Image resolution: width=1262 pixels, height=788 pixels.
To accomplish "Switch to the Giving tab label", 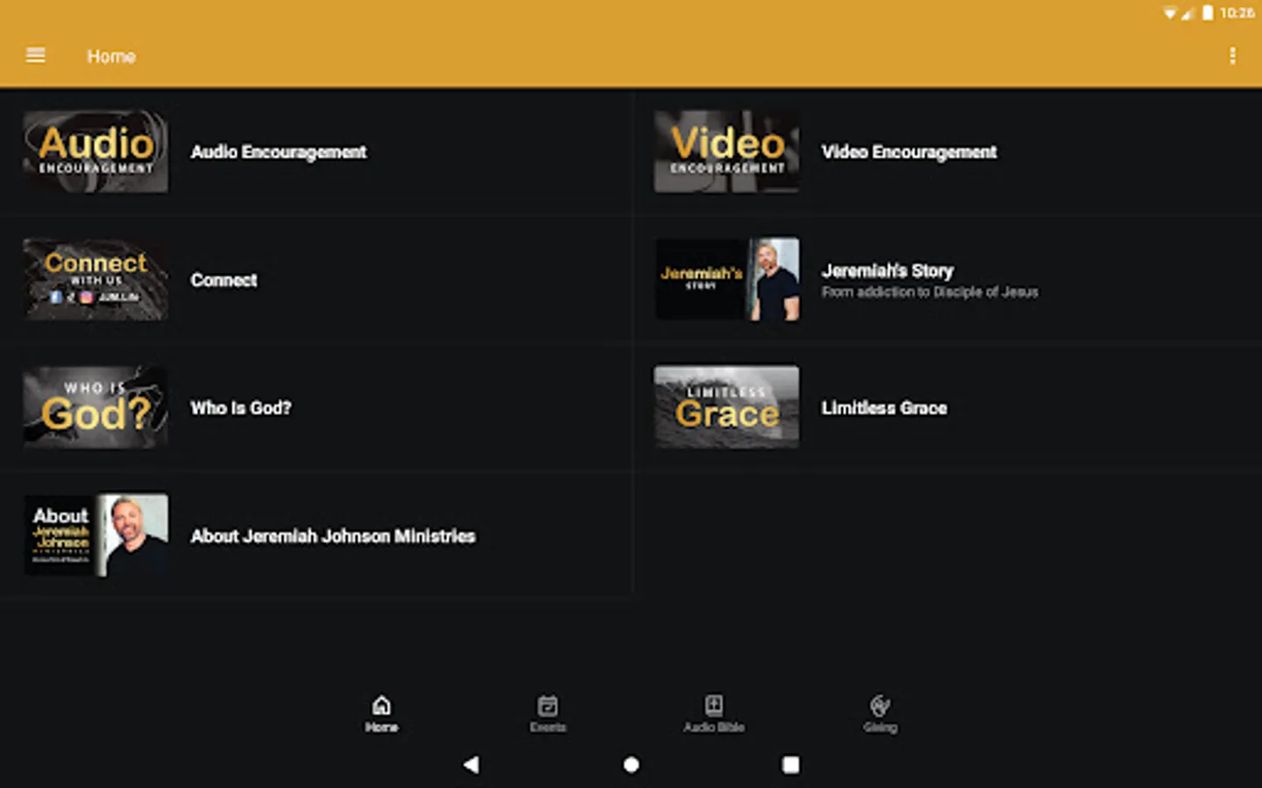I will tap(880, 728).
